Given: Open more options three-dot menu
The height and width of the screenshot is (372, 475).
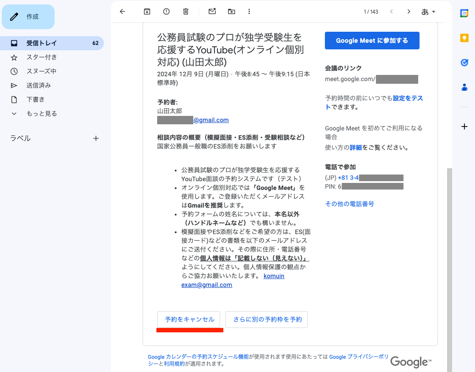Looking at the screenshot, I should [249, 11].
